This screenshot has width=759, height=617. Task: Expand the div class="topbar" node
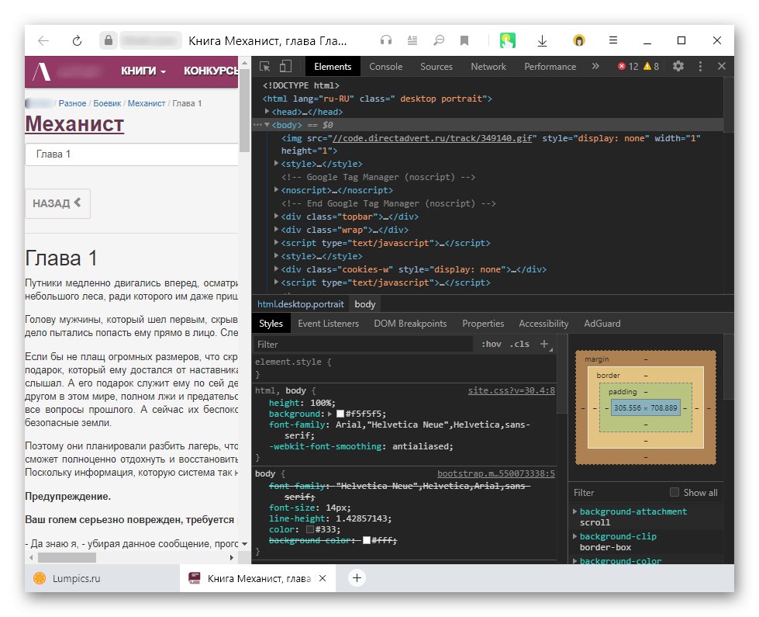click(277, 217)
